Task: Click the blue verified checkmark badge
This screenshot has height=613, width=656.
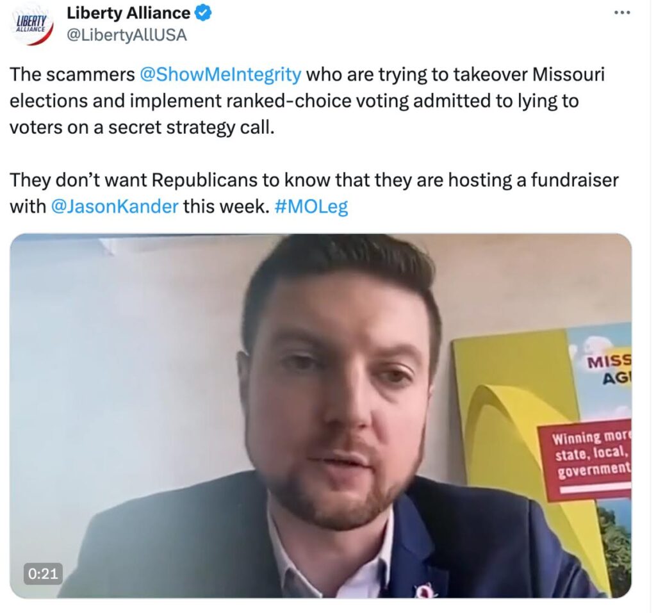Action: (203, 13)
